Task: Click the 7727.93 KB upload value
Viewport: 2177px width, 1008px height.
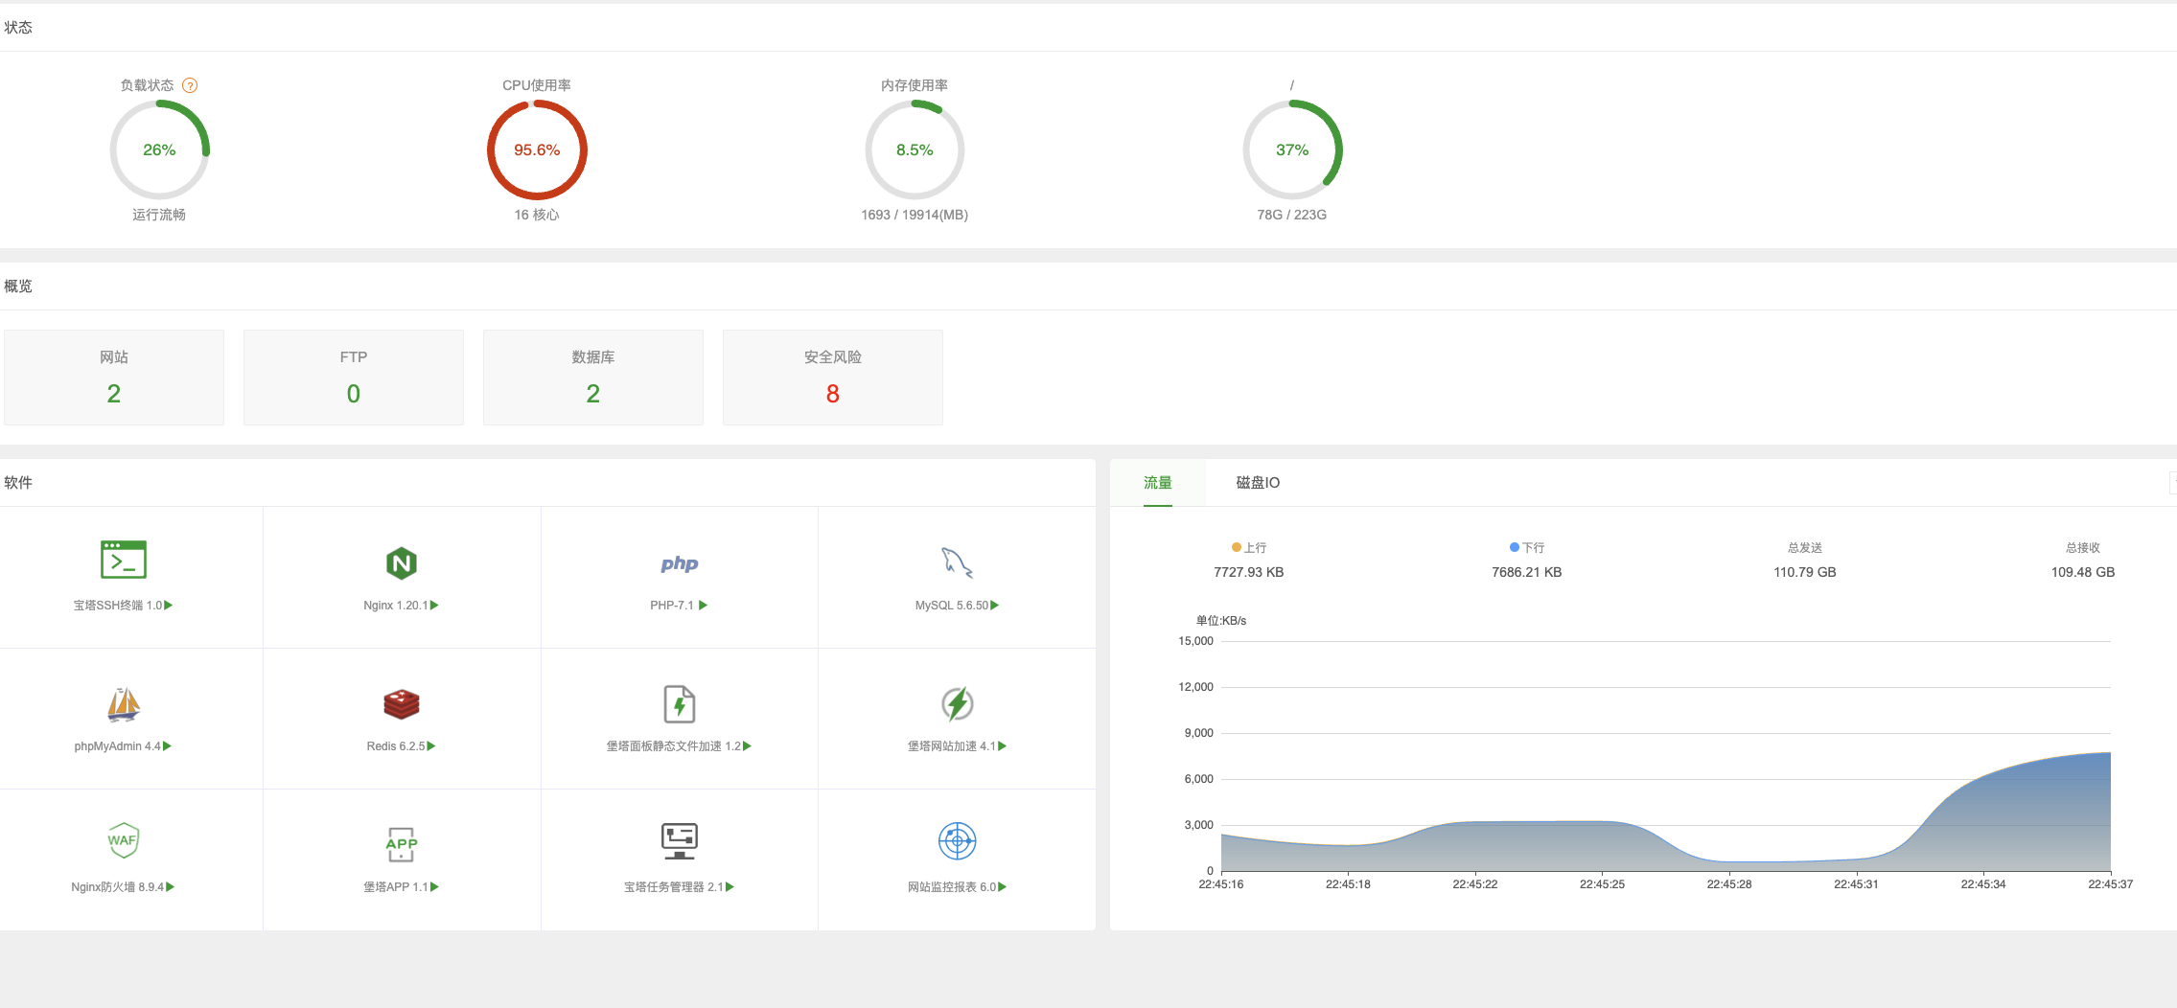Action: pos(1249,572)
